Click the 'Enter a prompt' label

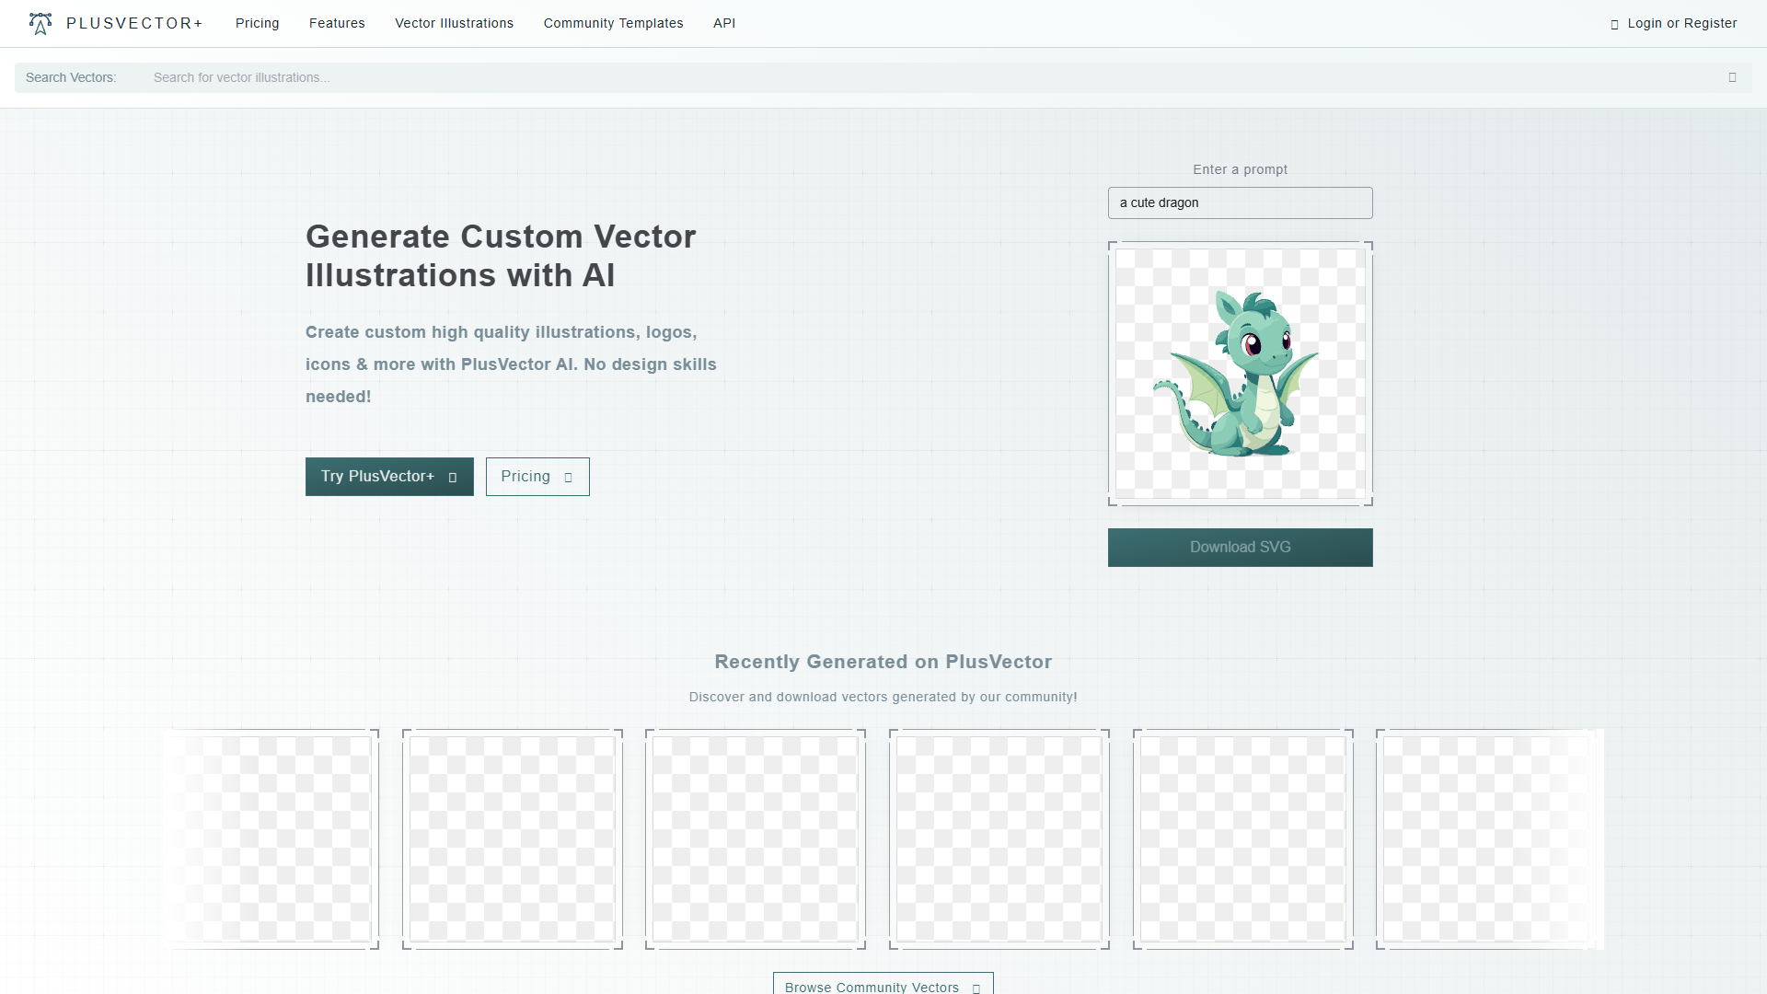[1241, 169]
